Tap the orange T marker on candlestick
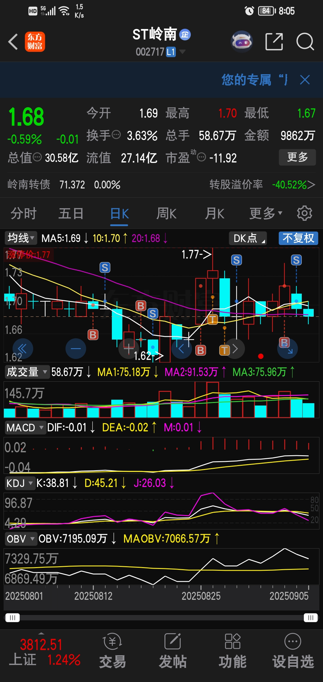Viewport: 323px width, 682px height. click(213, 319)
